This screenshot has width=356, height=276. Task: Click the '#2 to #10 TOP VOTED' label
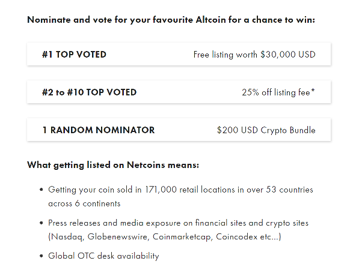click(x=89, y=92)
